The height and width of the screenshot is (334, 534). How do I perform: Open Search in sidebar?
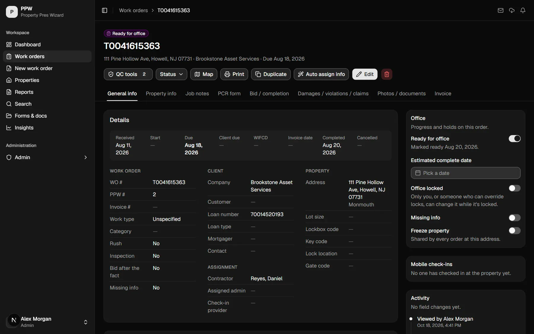coord(47,104)
